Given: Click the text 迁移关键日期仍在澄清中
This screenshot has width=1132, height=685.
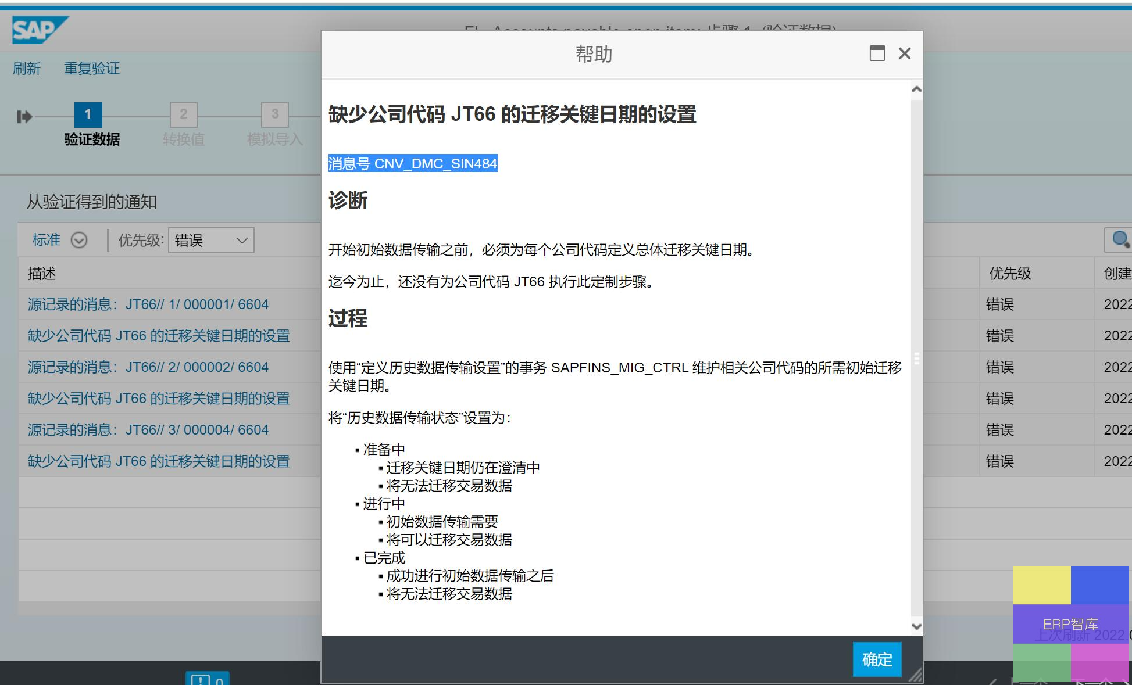Looking at the screenshot, I should pos(463,468).
